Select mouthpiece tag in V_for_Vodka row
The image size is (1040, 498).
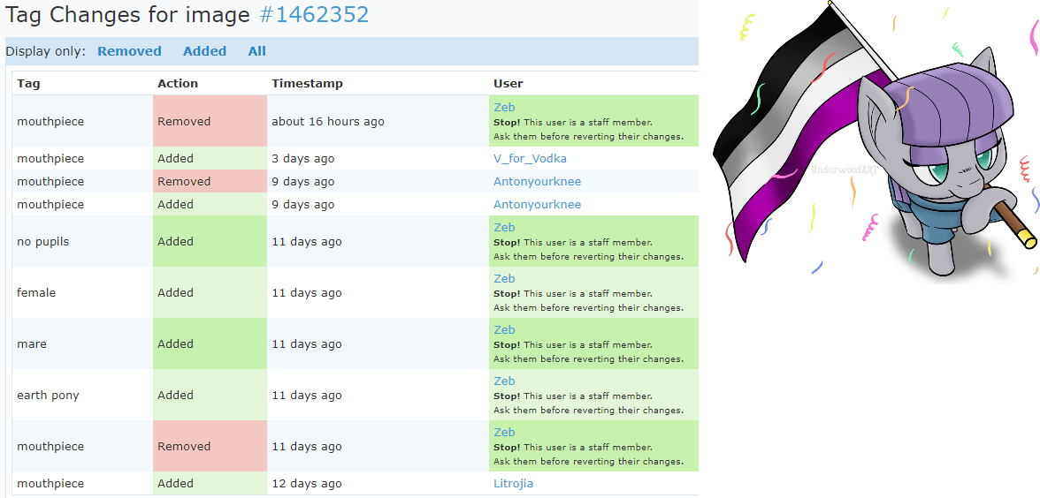(50, 159)
